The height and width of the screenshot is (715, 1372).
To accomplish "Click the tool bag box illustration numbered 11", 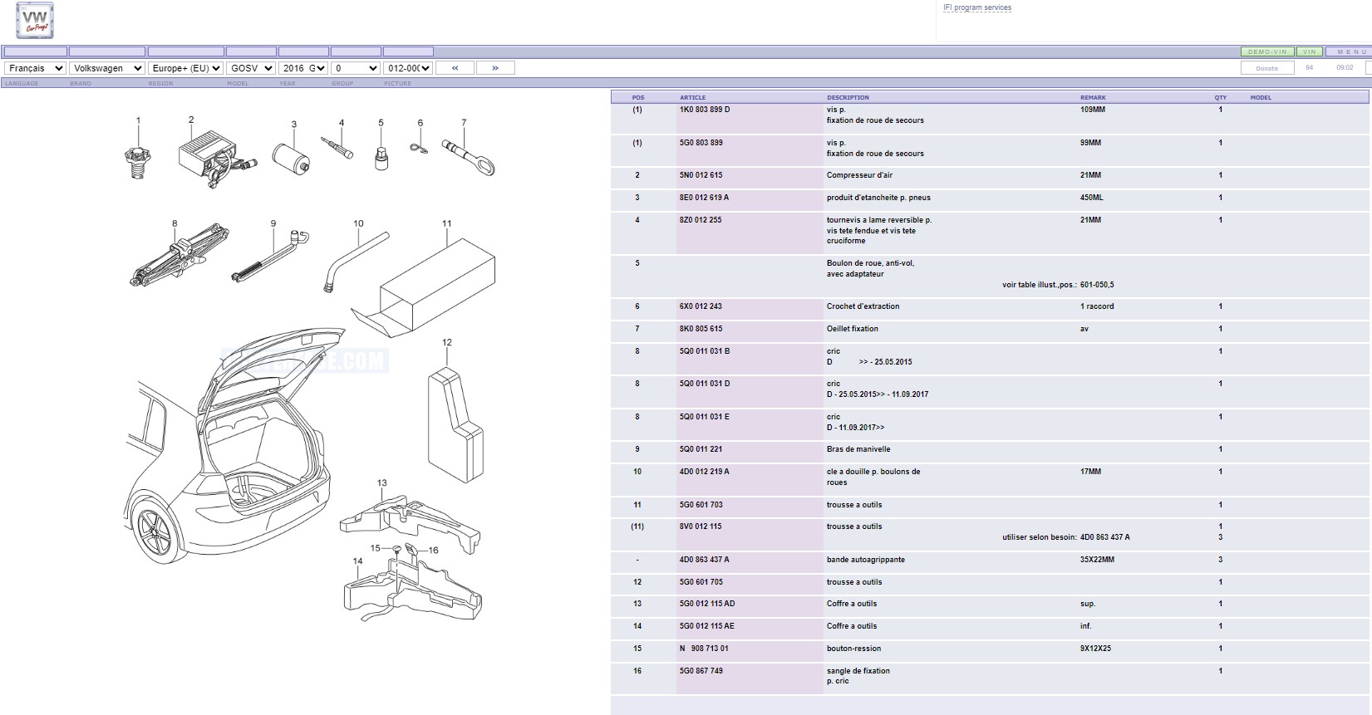I will (424, 288).
